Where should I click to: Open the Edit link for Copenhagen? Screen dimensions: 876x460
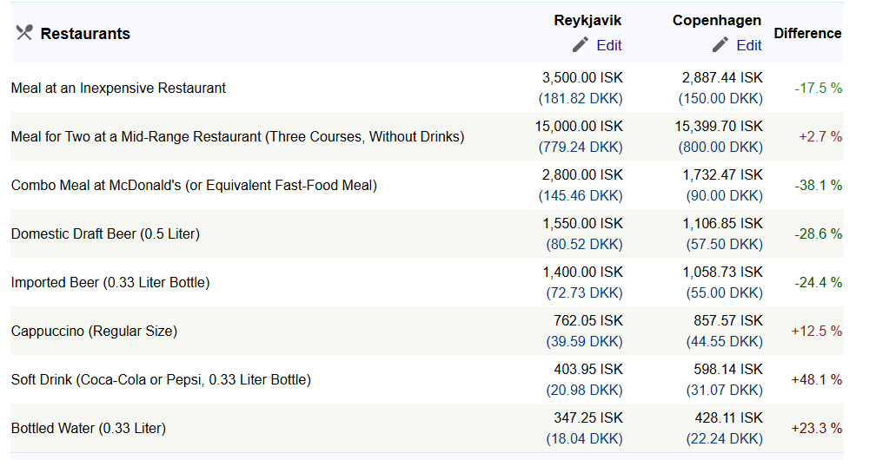748,45
